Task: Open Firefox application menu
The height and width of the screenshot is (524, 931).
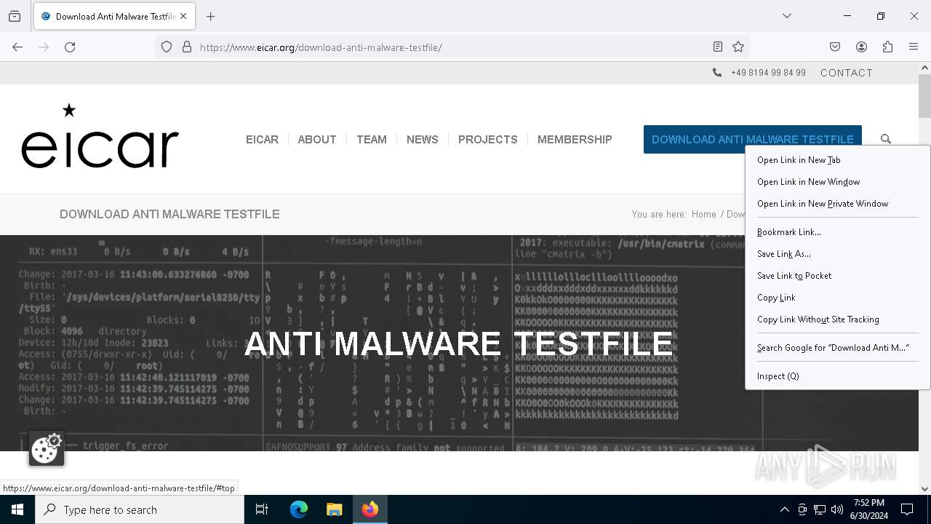Action: click(x=914, y=47)
